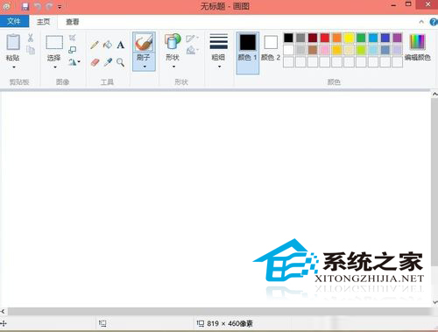Open the Customize Quick Access Toolbar dropdown
The height and width of the screenshot is (332, 438).
(x=60, y=7)
